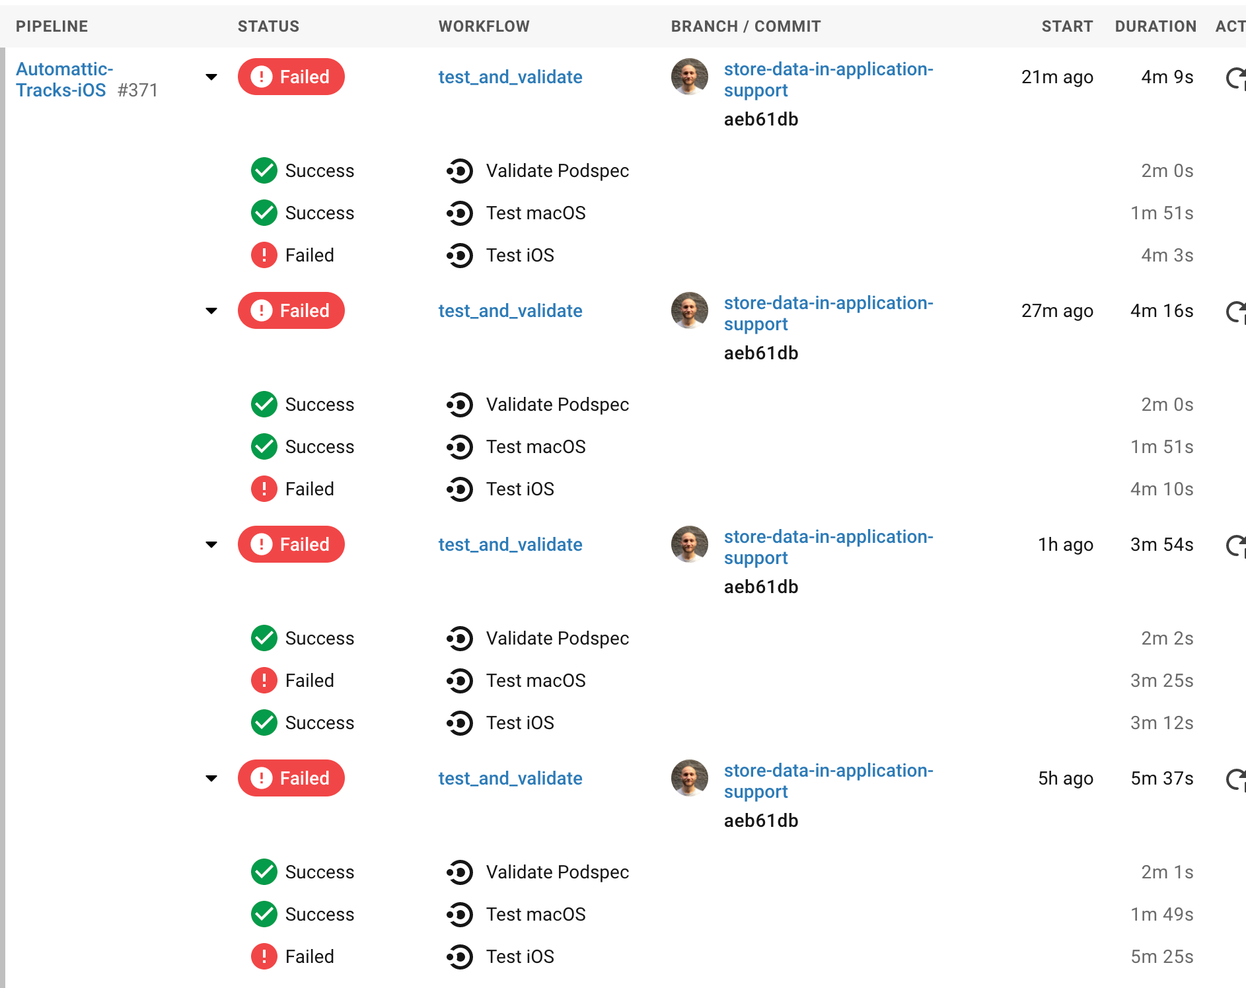The image size is (1246, 988).
Task: Rerun the workflow with 5m 37s duration
Action: 1236,779
